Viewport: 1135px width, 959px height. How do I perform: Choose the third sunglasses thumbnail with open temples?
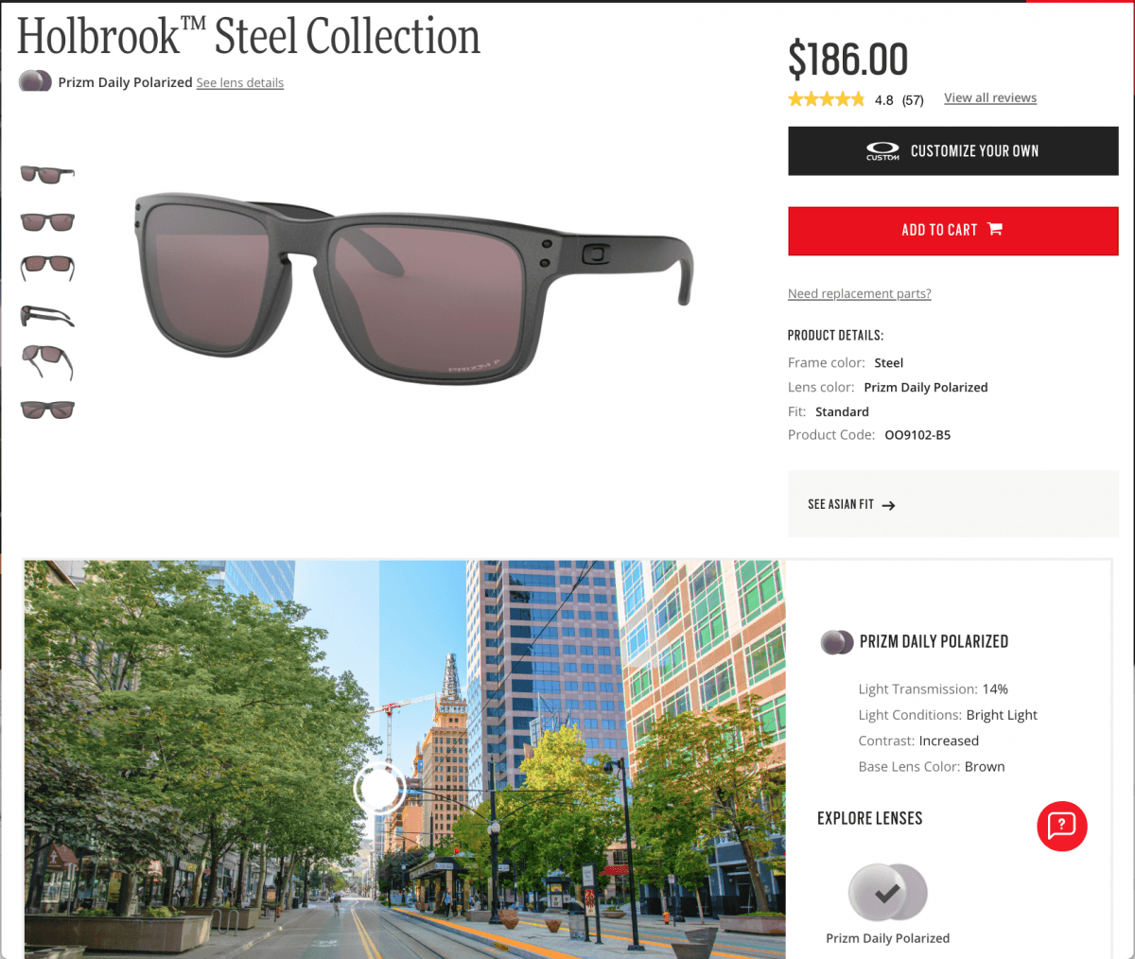coord(47,267)
